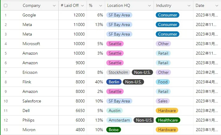Click the Non-U.S. tag beside Stockholm

pos(142,72)
